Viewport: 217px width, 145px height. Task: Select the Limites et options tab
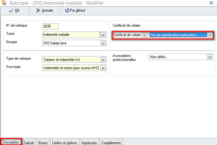point(65,142)
